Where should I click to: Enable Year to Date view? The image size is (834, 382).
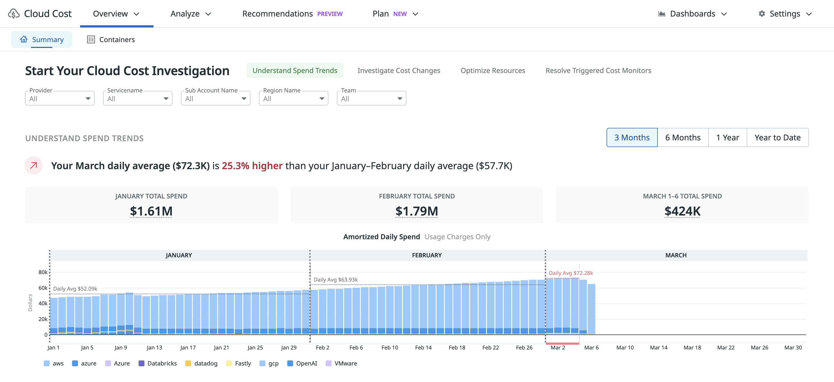[777, 137]
